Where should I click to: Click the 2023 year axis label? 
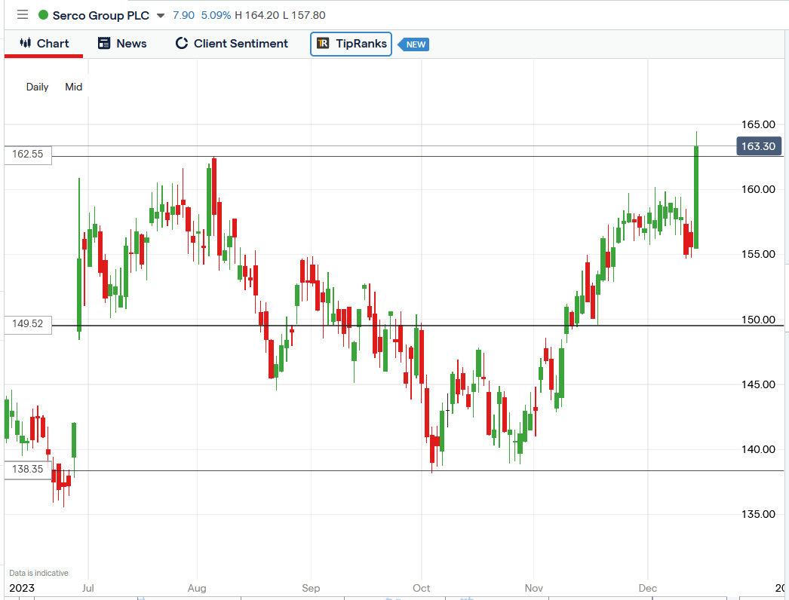22,588
